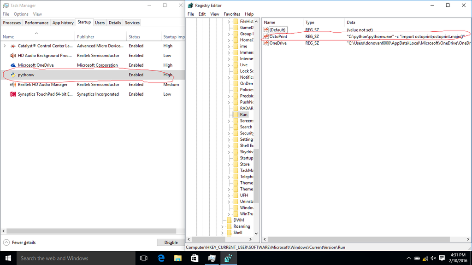This screenshot has width=472, height=265.
Task: Open the Details tab in Task Manager
Action: click(x=115, y=23)
